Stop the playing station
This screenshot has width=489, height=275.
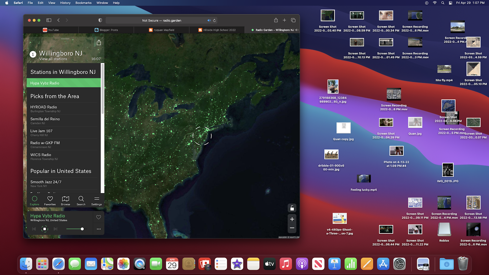point(45,229)
